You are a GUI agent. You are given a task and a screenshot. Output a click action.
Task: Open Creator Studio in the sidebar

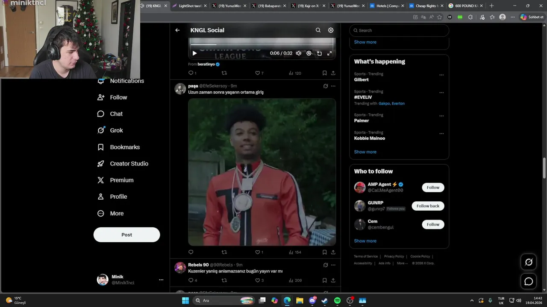coord(123,164)
